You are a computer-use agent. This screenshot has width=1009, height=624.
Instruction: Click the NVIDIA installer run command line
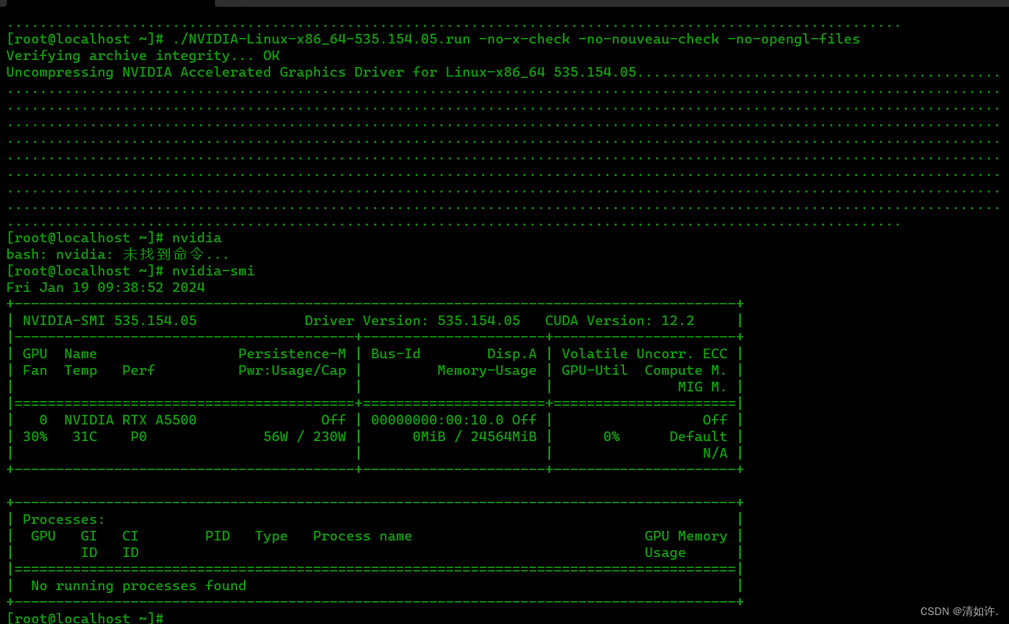click(x=433, y=39)
